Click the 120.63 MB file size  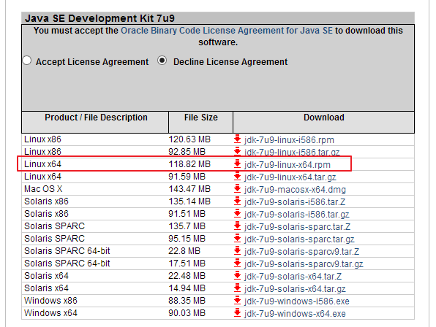click(189, 139)
